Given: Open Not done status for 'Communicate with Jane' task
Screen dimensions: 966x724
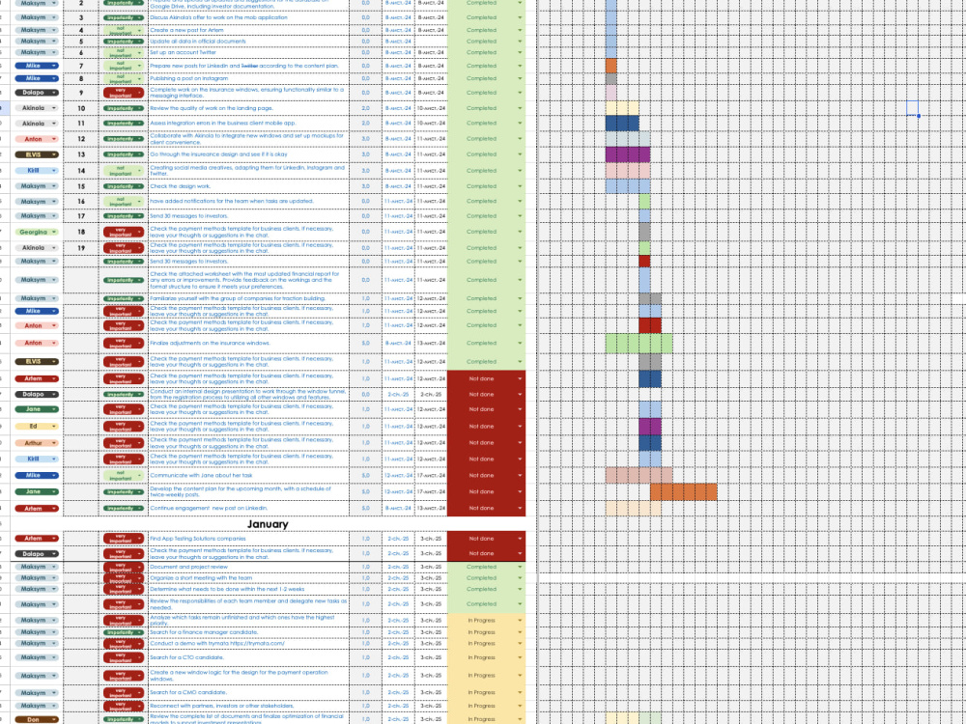Looking at the screenshot, I should pyautogui.click(x=486, y=475).
